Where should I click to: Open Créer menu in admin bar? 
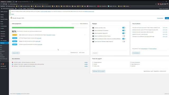pos(21,9)
